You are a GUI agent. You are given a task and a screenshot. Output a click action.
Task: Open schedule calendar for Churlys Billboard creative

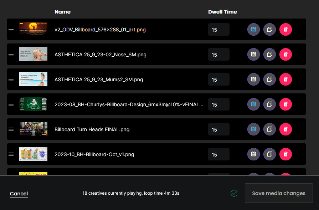point(253,104)
